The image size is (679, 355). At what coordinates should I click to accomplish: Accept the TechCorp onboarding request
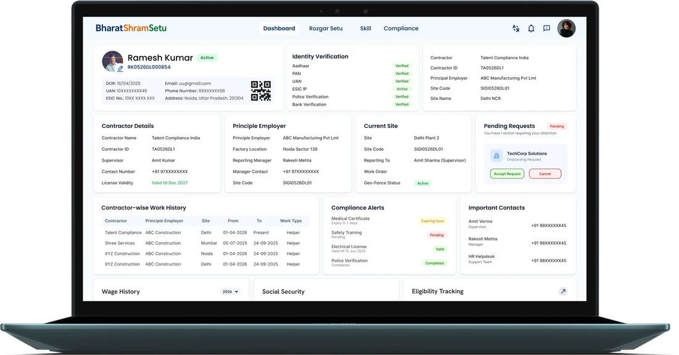tap(507, 173)
